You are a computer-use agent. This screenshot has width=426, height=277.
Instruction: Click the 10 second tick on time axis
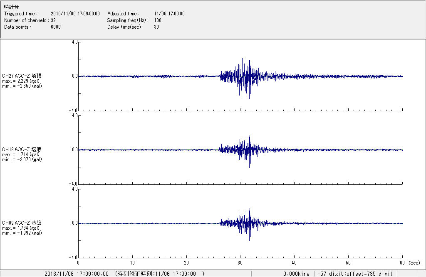132,263
